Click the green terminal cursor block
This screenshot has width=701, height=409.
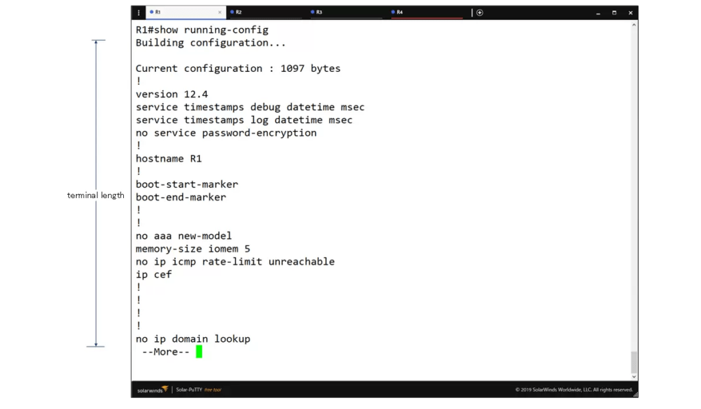pyautogui.click(x=199, y=351)
